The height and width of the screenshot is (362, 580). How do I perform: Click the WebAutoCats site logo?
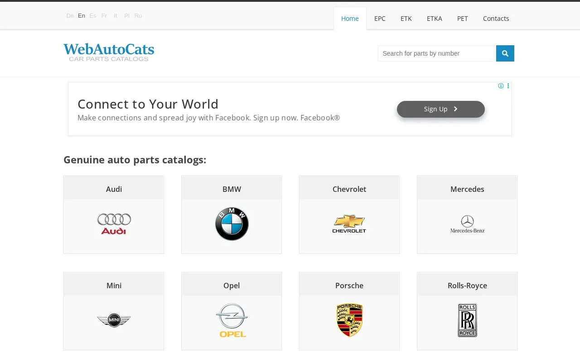point(109,52)
